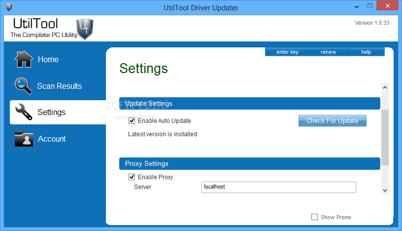Go to Scan Results label
Viewport: 402px width, 231px height.
[60, 86]
